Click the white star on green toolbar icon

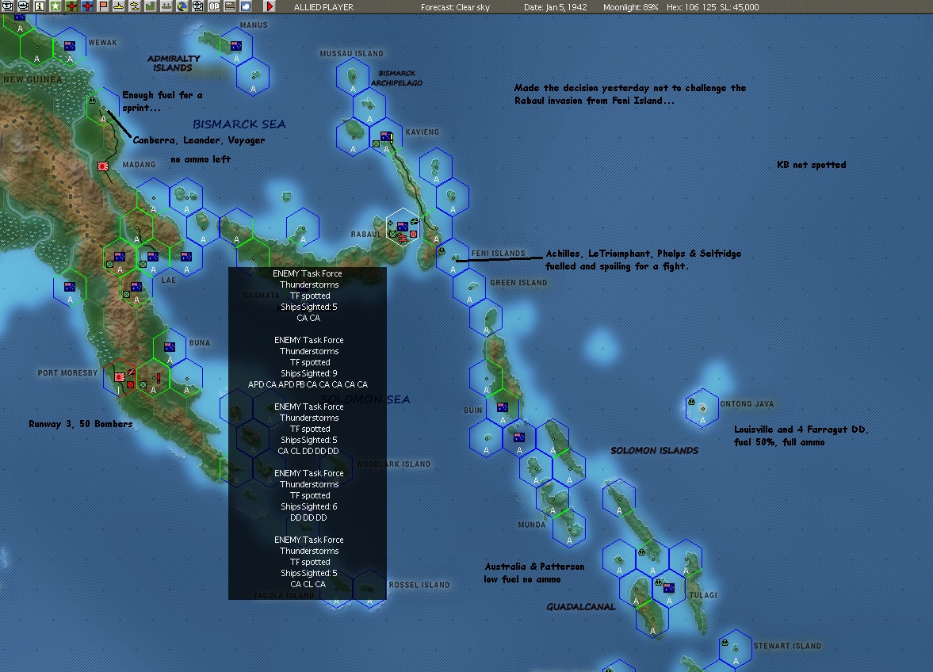55,6
